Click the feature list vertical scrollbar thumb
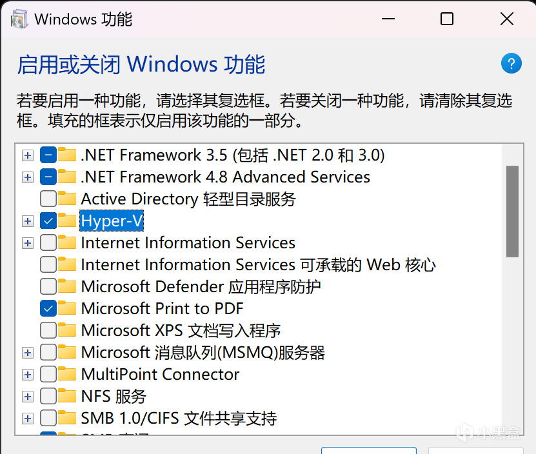536x454 pixels. (x=512, y=211)
